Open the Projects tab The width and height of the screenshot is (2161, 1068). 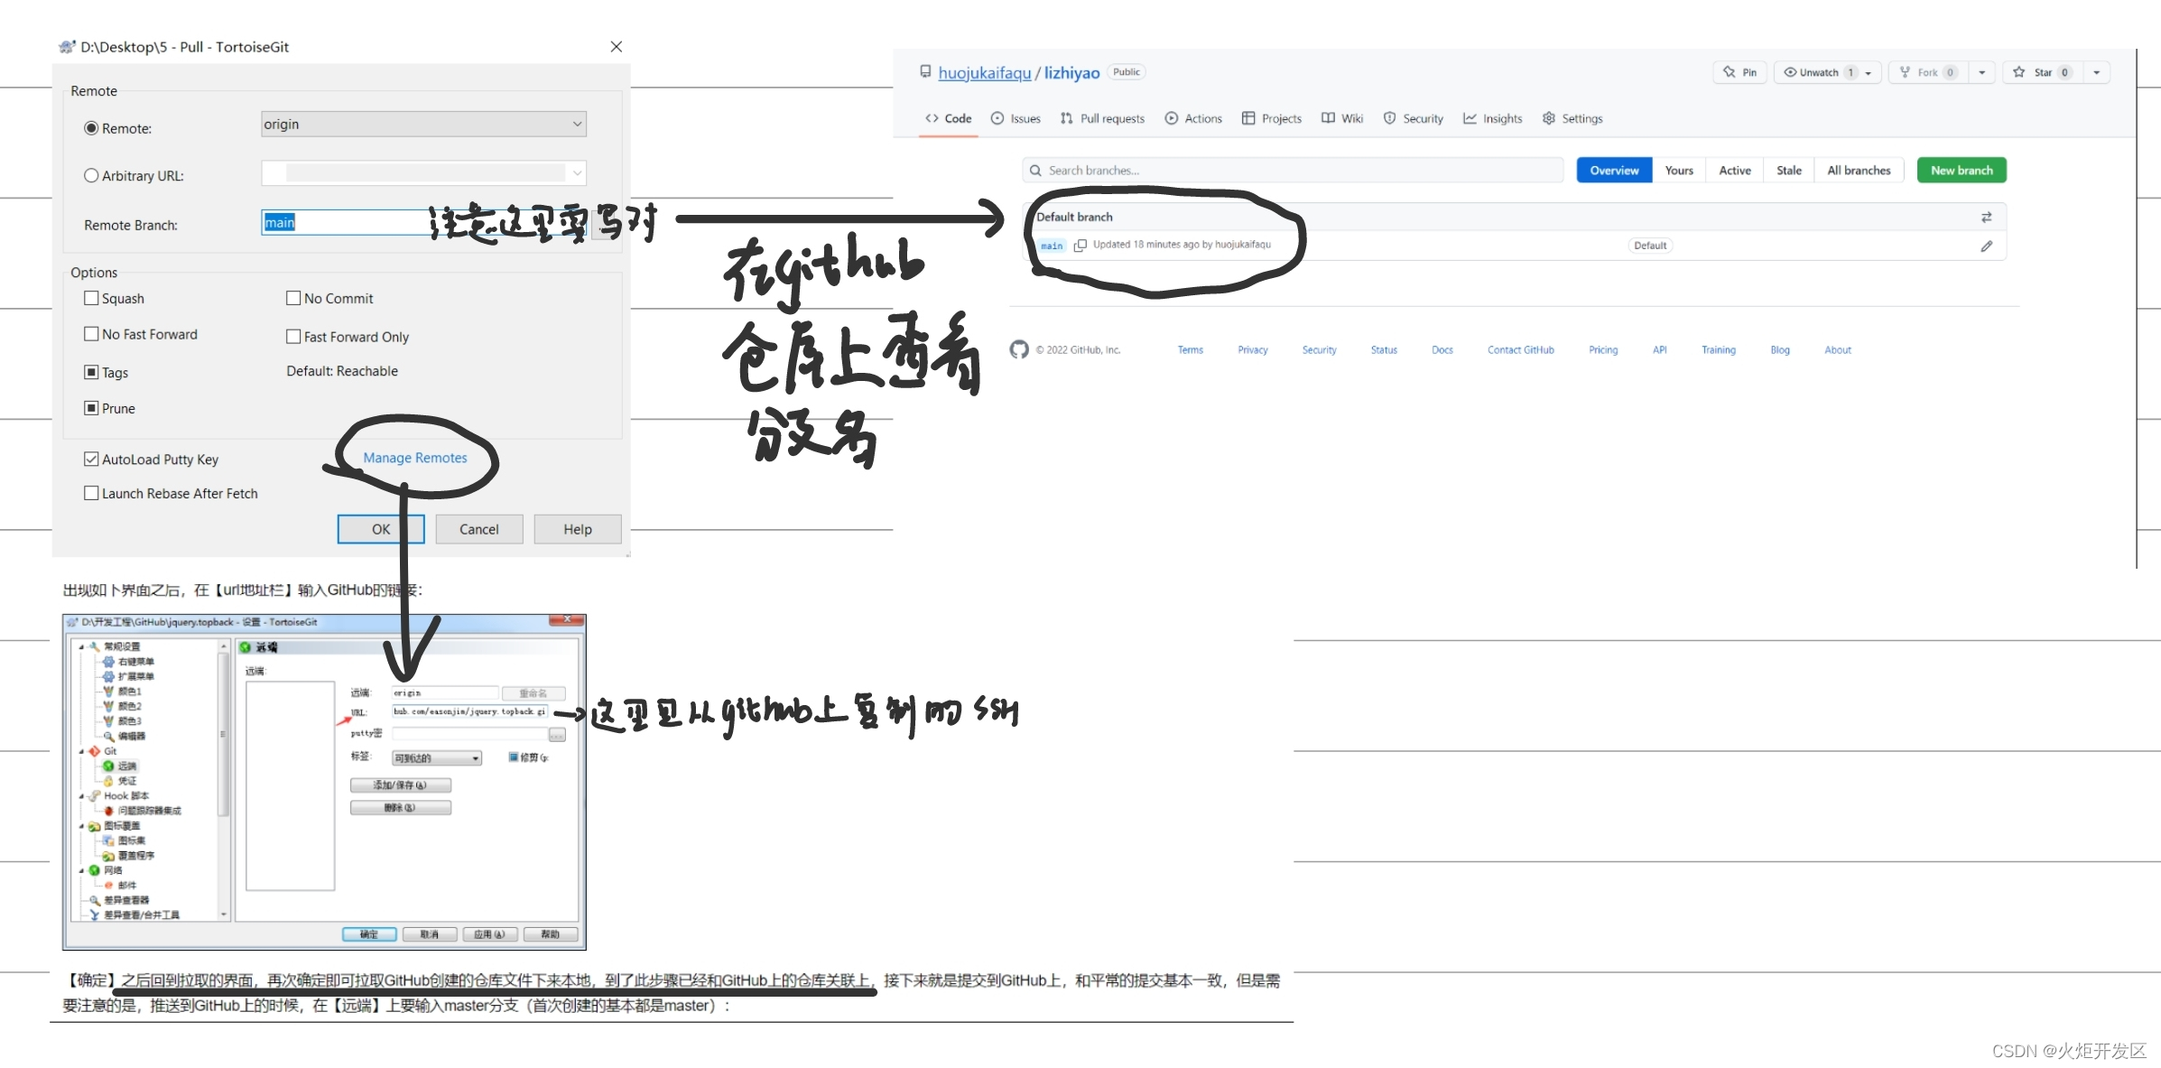click(x=1272, y=118)
